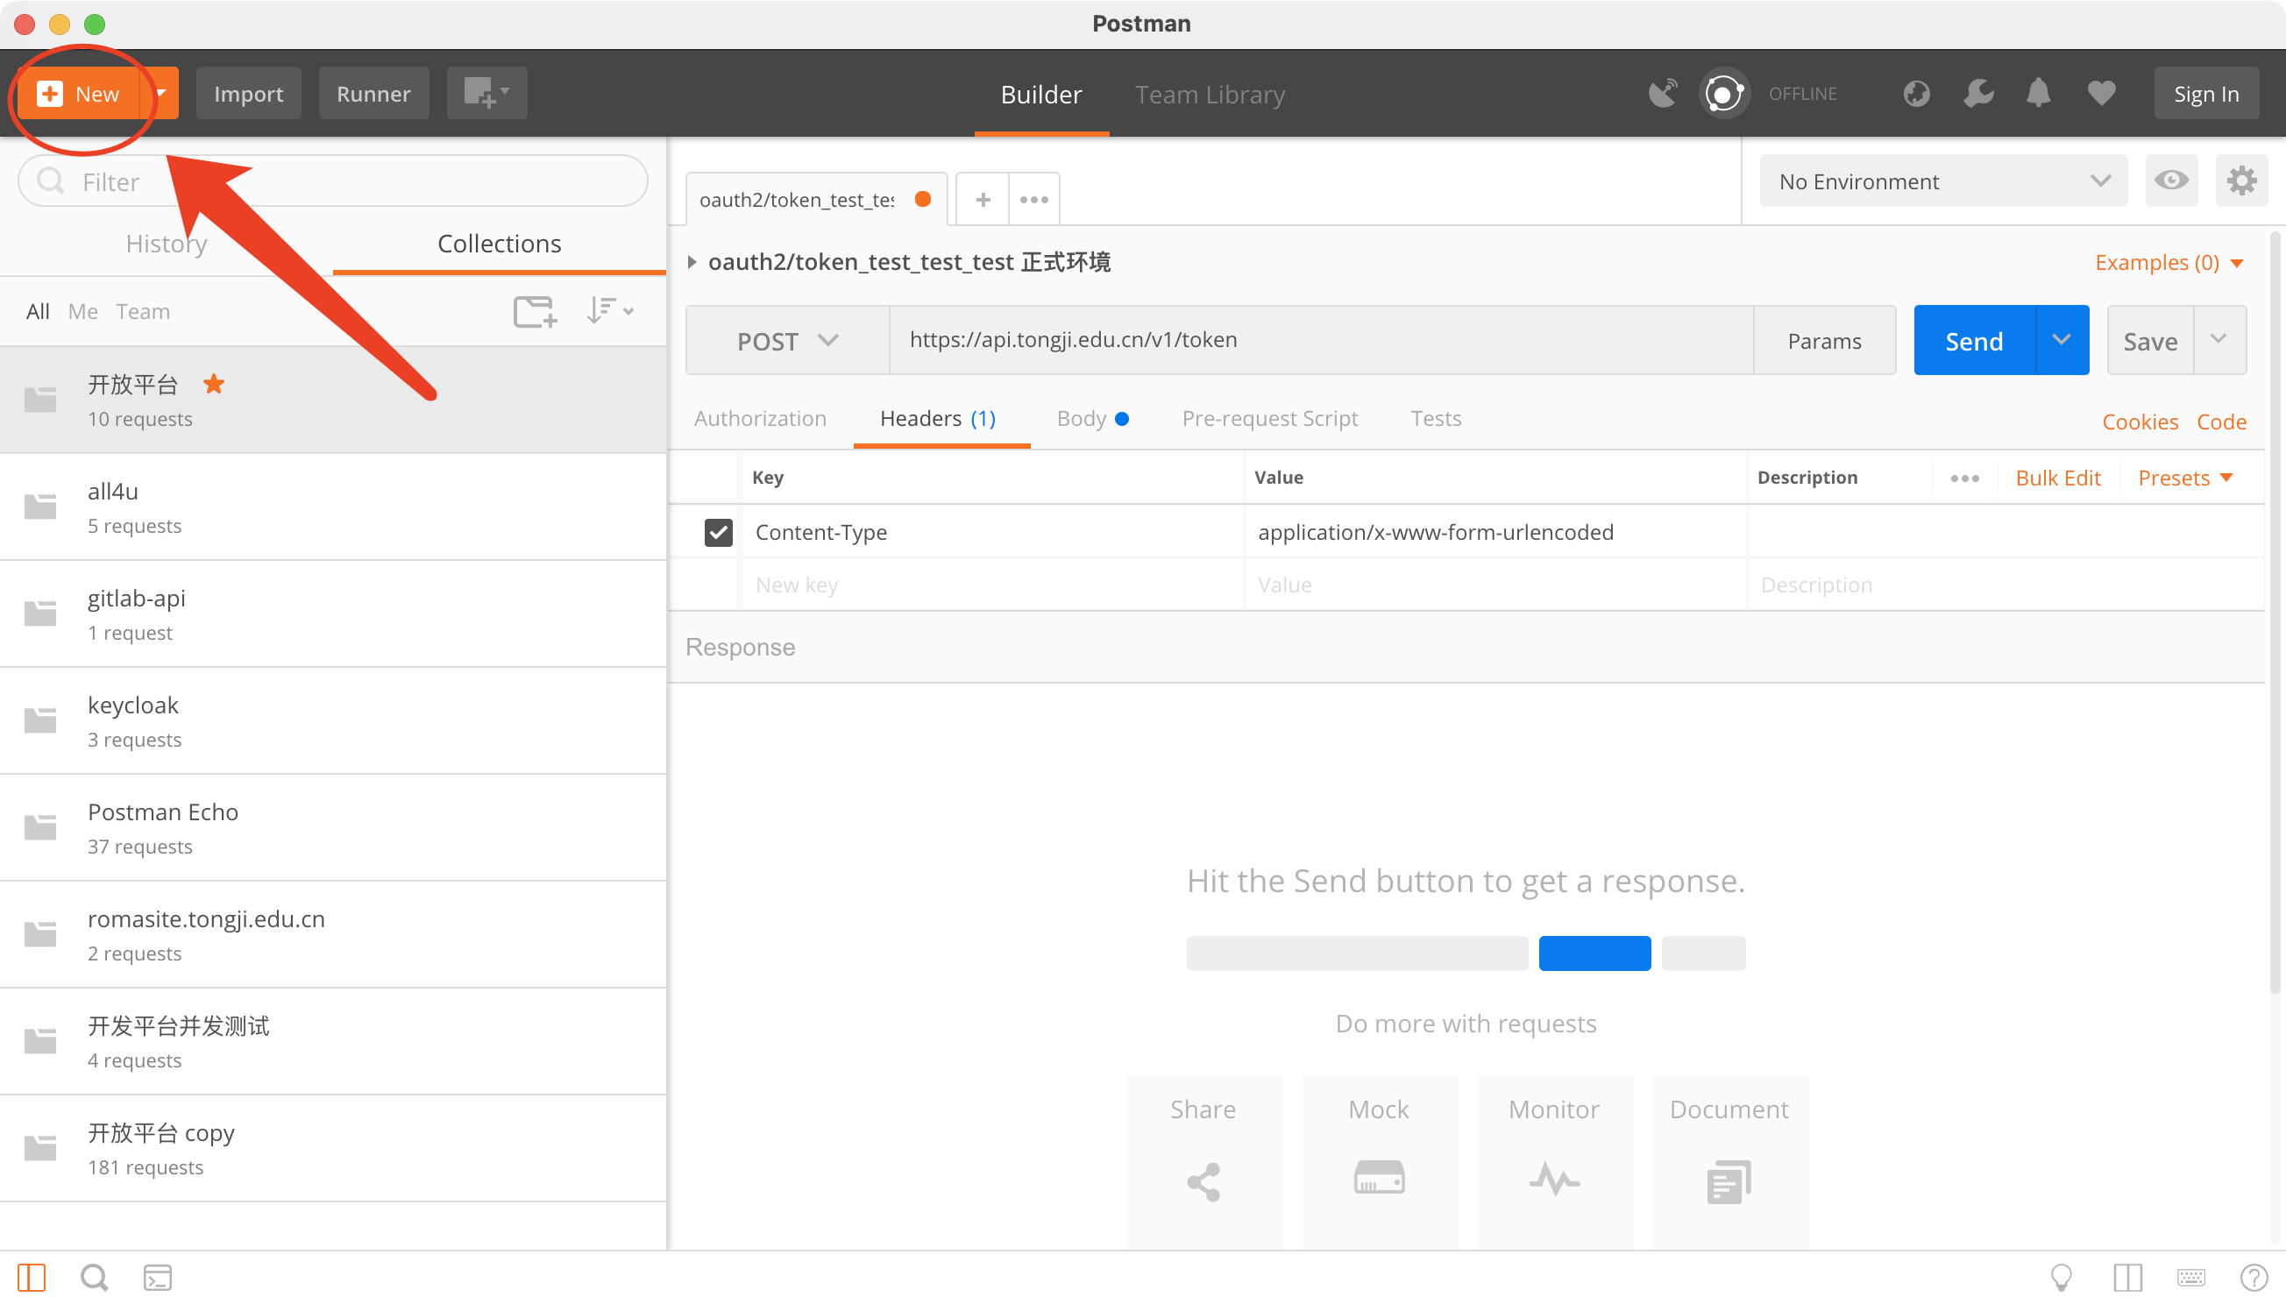Image resolution: width=2286 pixels, height=1304 pixels.
Task: Select the Me collections filter
Action: click(x=82, y=312)
